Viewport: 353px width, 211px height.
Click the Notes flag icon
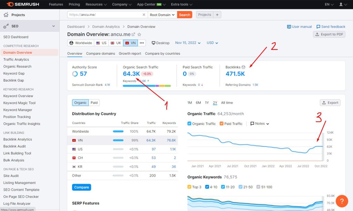252,124
